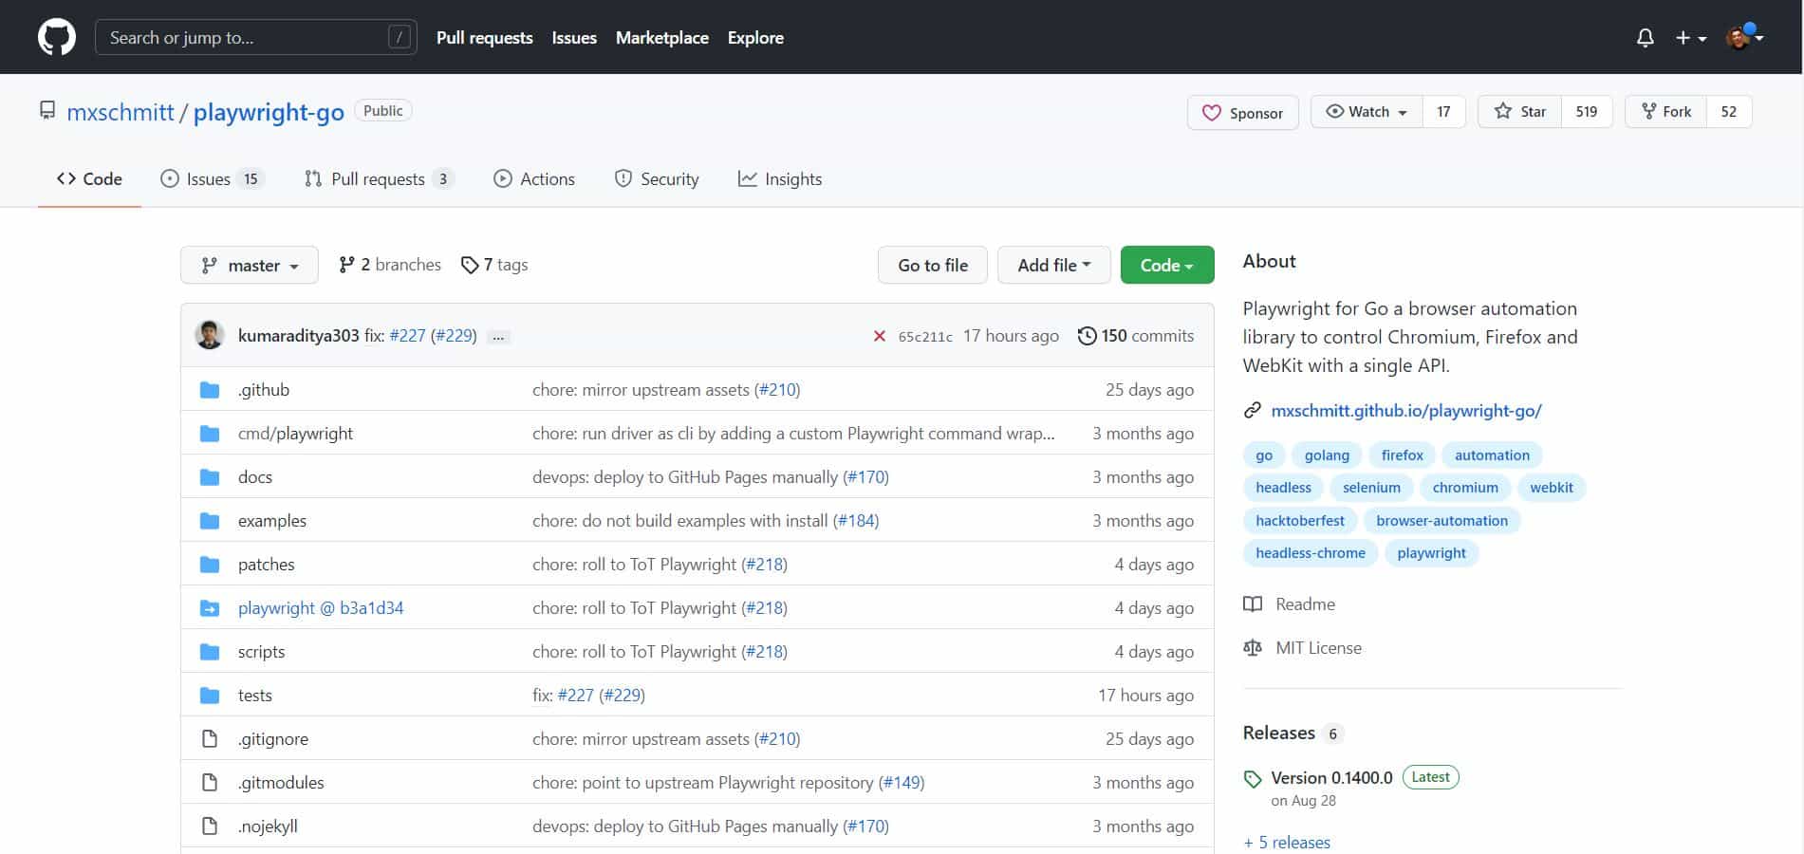The width and height of the screenshot is (1804, 854).
Task: Expand the Watch dropdown
Action: click(1367, 112)
